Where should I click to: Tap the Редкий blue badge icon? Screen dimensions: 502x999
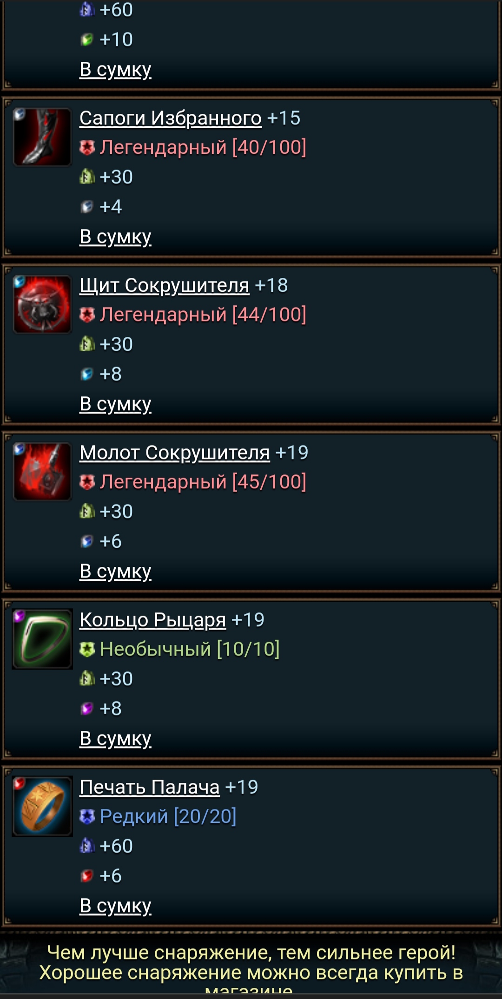[x=87, y=817]
